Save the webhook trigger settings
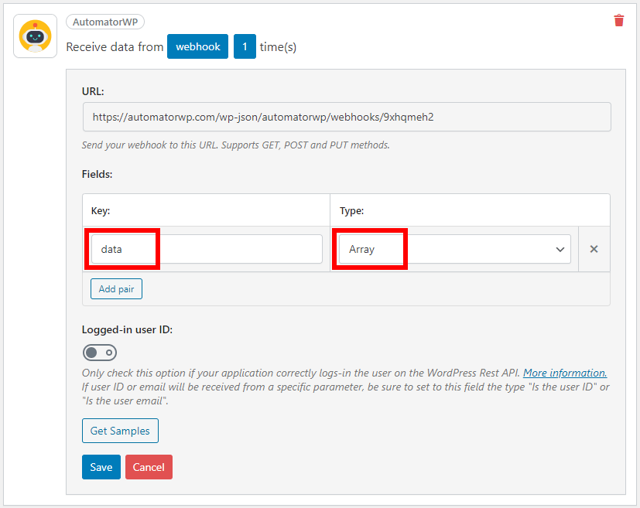The height and width of the screenshot is (508, 640). pyautogui.click(x=101, y=467)
